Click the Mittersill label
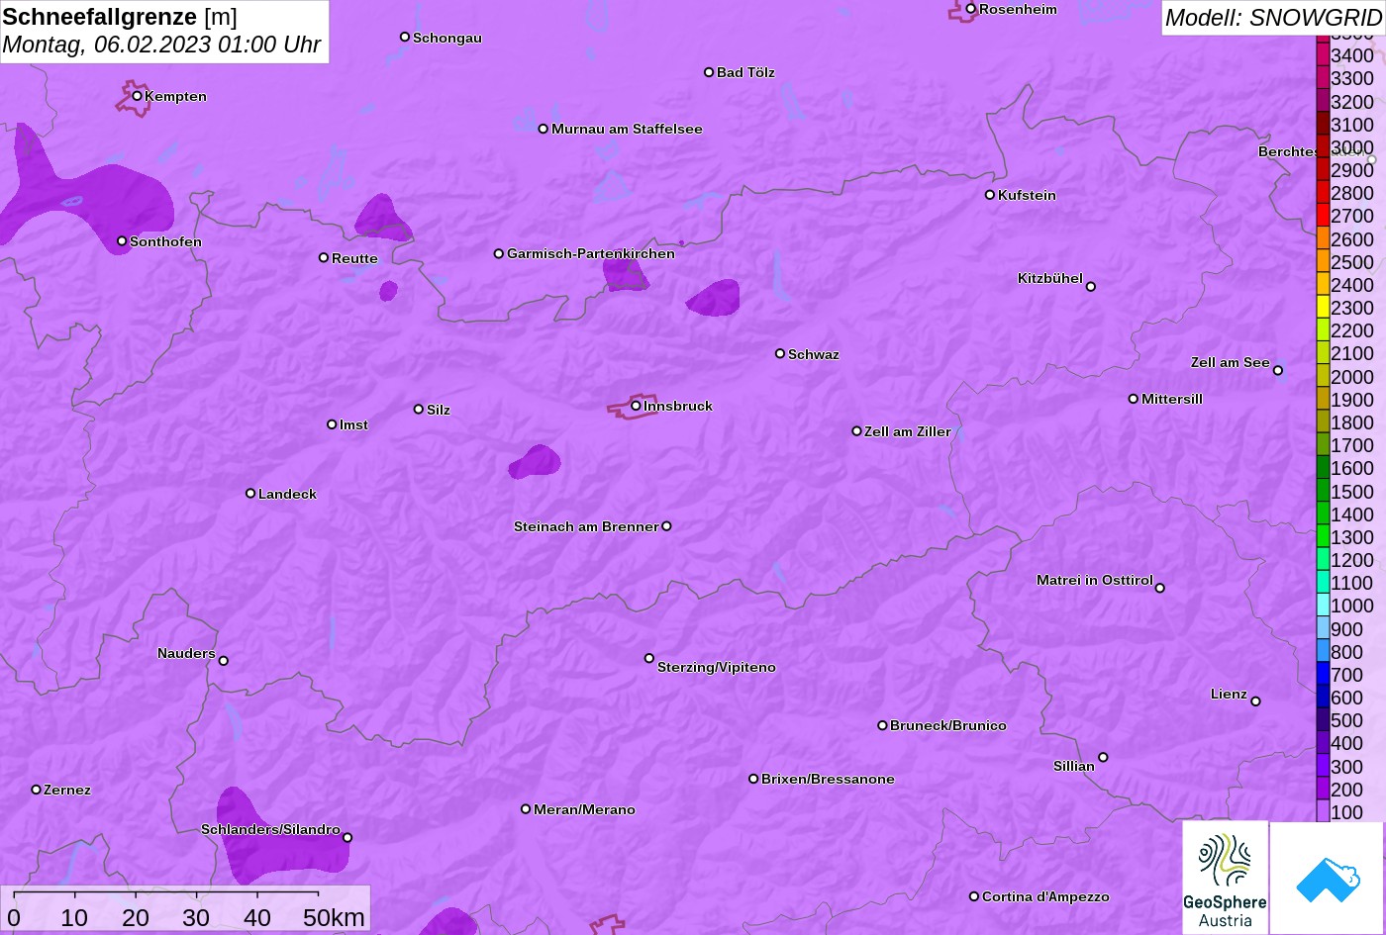The width and height of the screenshot is (1386, 935). 1172,399
